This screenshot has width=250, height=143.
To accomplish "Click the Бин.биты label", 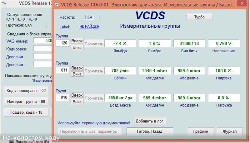I will [x=189, y=51].
